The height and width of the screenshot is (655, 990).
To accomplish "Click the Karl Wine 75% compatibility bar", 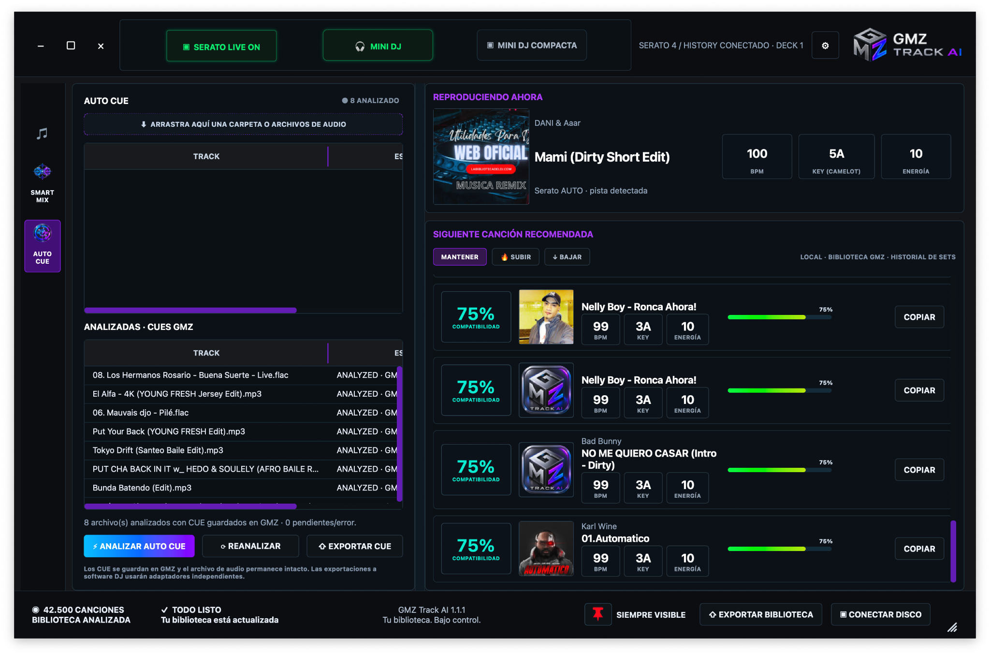I will pyautogui.click(x=780, y=549).
